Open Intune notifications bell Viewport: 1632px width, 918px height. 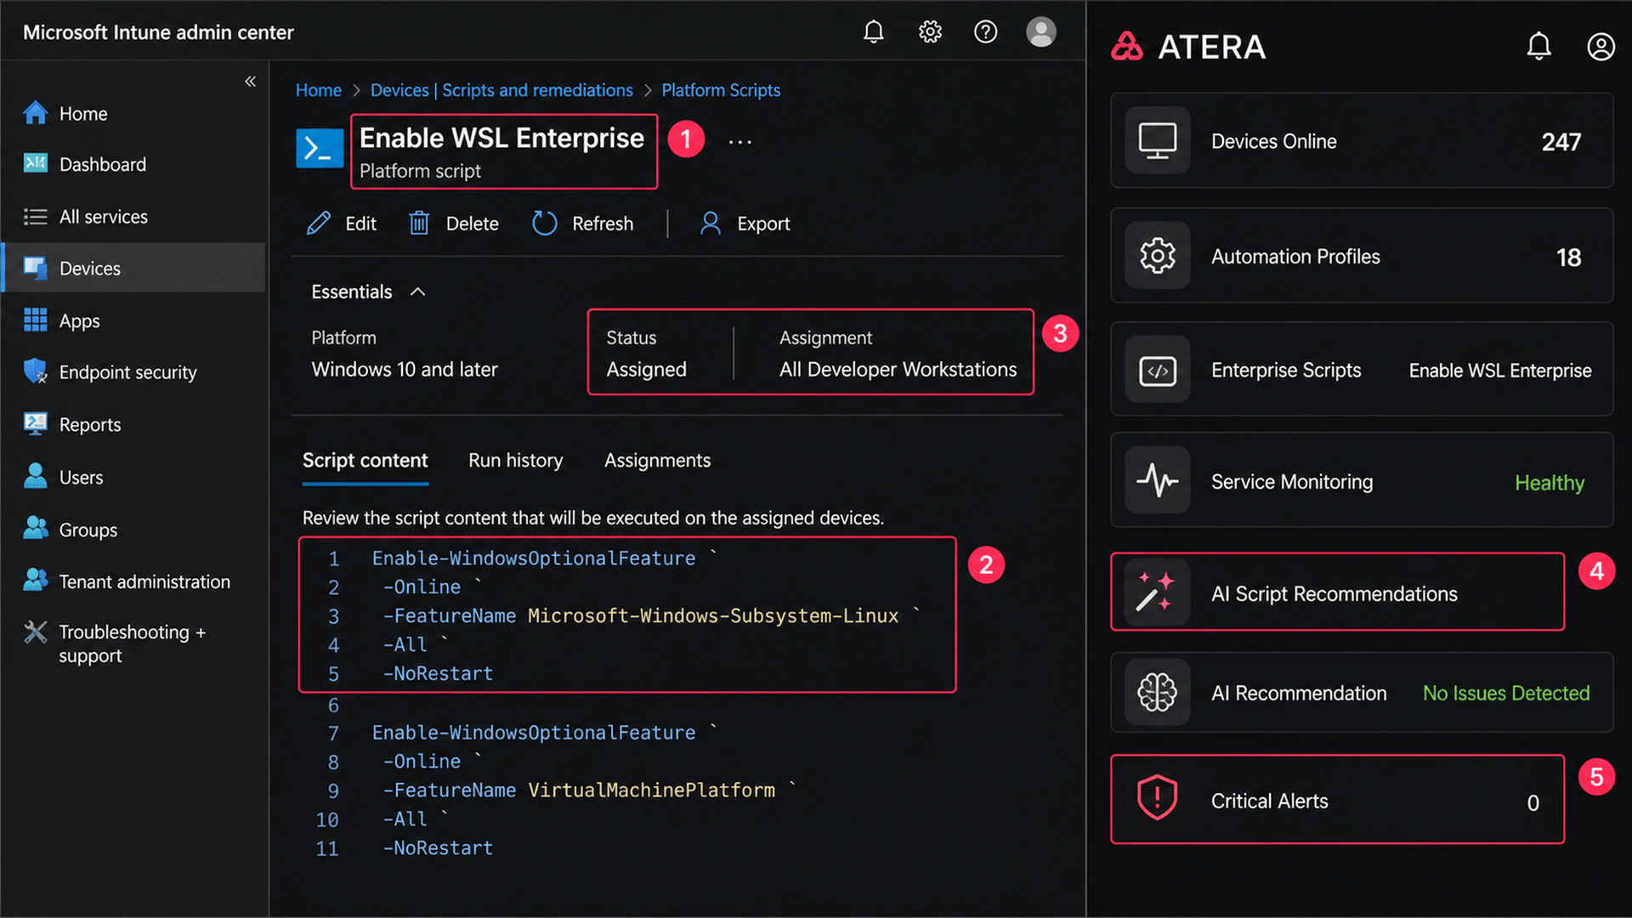coord(873,32)
